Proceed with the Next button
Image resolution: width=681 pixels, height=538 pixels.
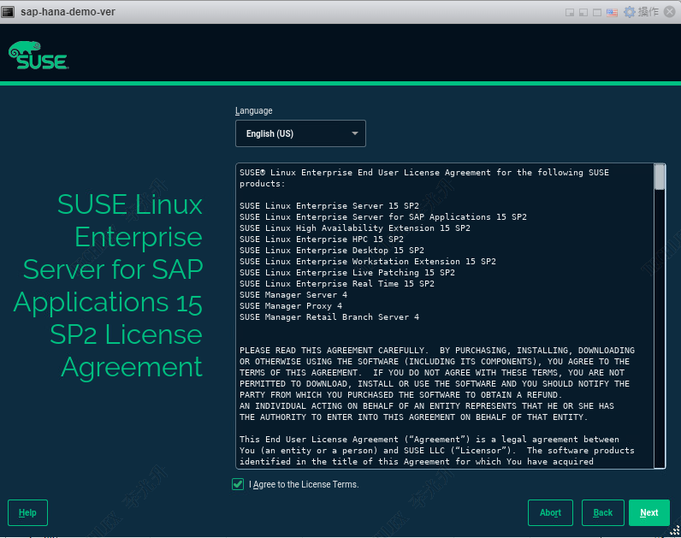click(x=648, y=513)
